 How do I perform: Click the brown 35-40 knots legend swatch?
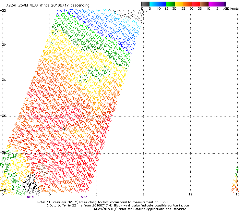(x=204, y=4)
